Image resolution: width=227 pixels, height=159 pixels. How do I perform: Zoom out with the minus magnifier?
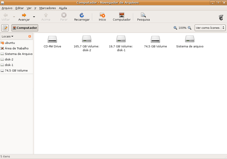click(x=175, y=28)
